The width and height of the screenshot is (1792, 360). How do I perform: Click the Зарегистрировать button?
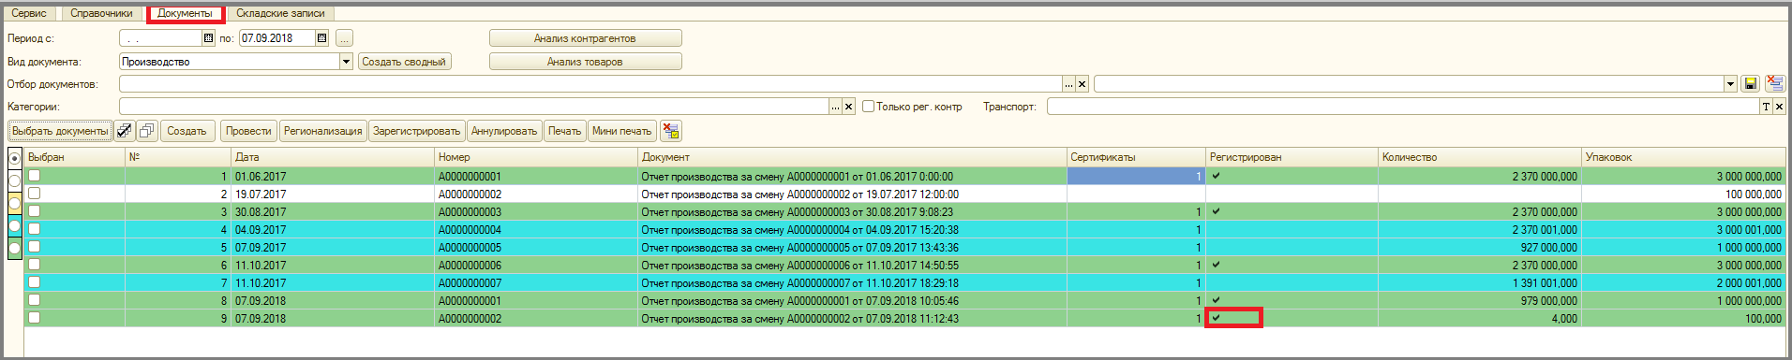coord(417,131)
